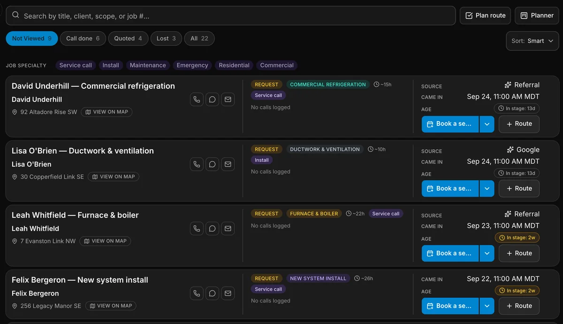Click the email icon for David Underhill
The image size is (563, 324).
[228, 100]
